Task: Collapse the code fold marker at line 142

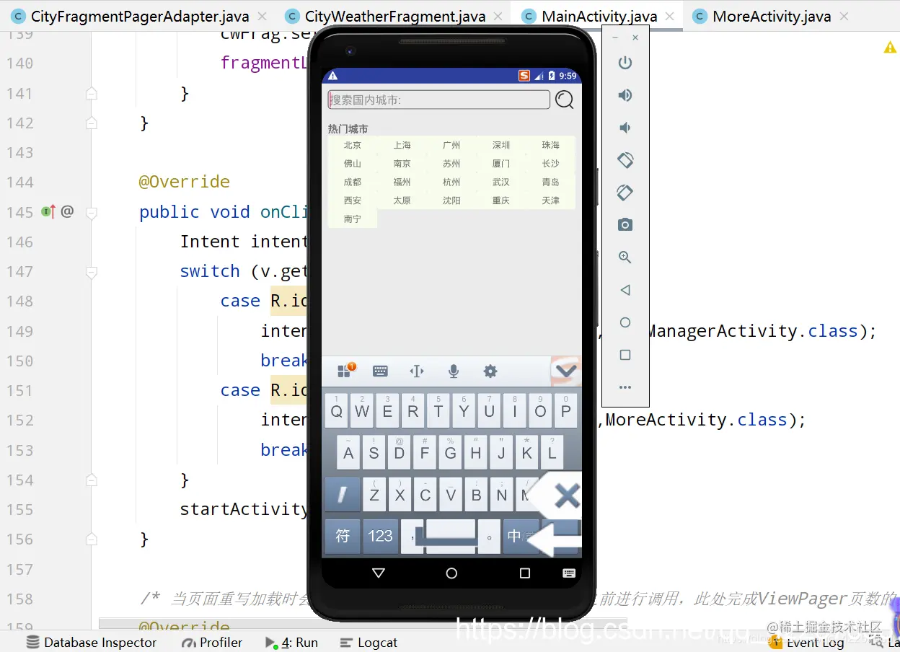Action: point(91,123)
